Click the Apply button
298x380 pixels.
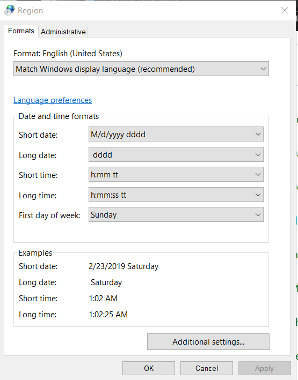(265, 368)
